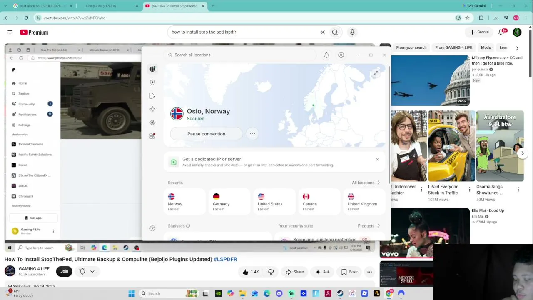Connect to Germany in Recents
Image resolution: width=533 pixels, height=300 pixels.
coord(229,202)
